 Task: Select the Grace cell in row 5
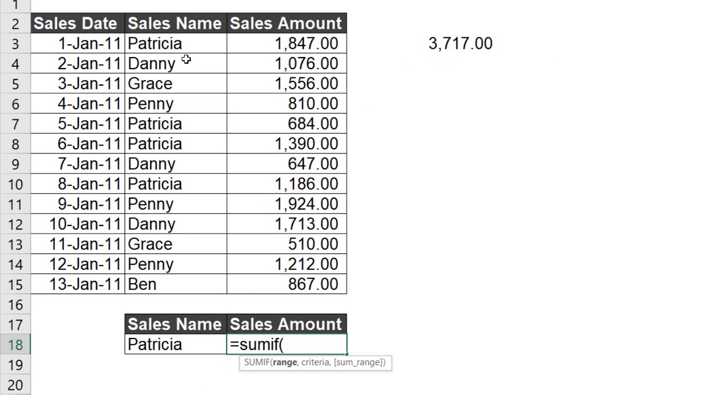click(x=175, y=84)
